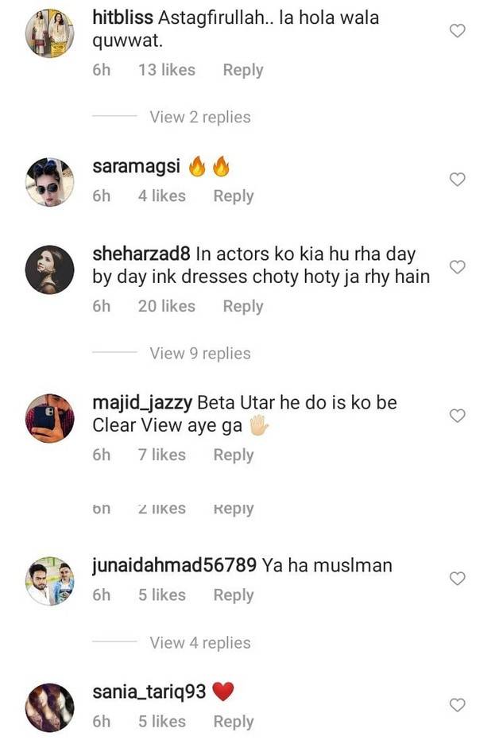503x744 pixels.
Task: Reply to majid_jazzy's comment
Action: click(234, 455)
